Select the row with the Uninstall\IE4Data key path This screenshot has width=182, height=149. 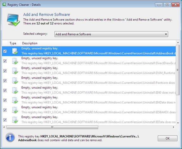[89, 100]
